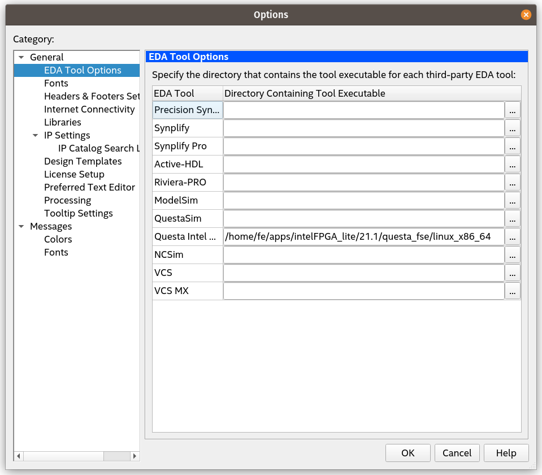
Task: Browse for VCS MX executable directory
Action: coord(512,291)
